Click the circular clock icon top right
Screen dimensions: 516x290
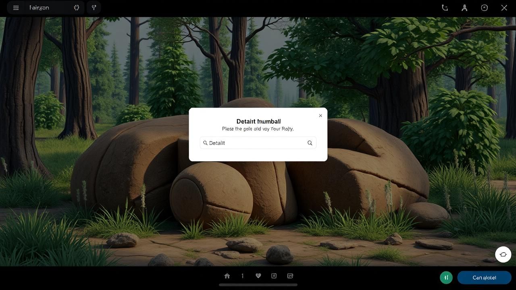coord(484,8)
